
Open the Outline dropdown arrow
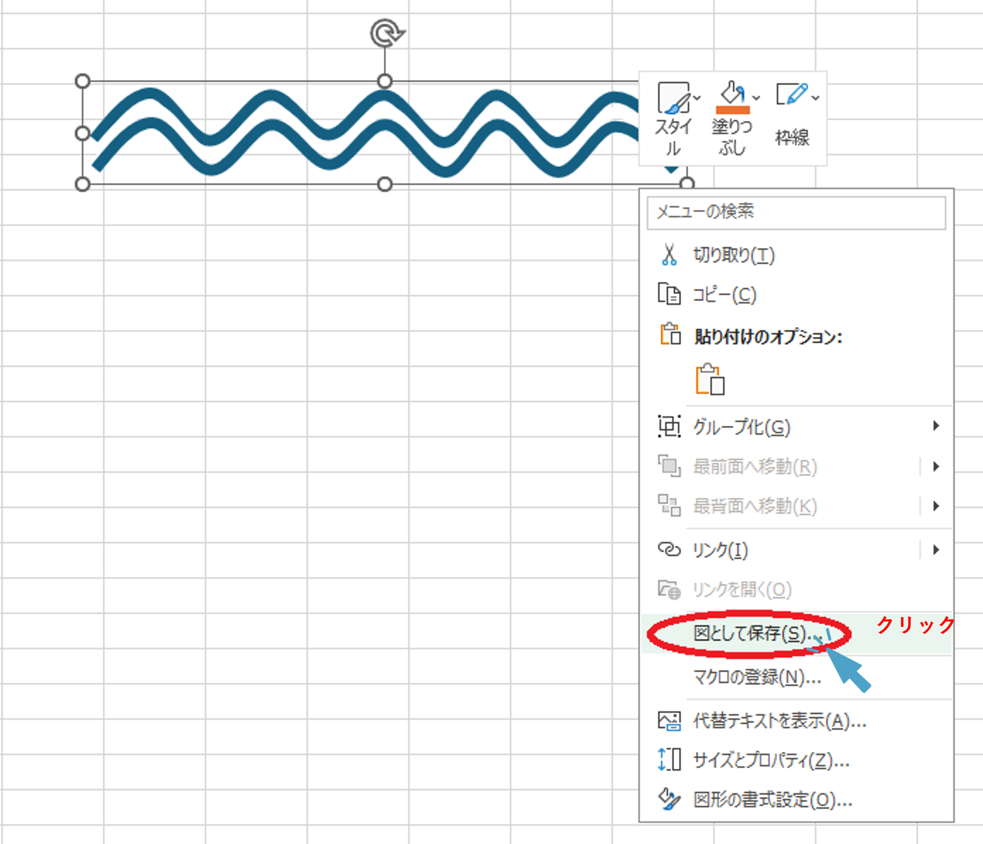click(815, 98)
